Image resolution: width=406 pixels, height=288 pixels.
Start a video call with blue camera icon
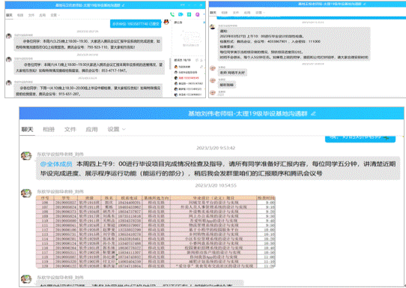[181, 14]
